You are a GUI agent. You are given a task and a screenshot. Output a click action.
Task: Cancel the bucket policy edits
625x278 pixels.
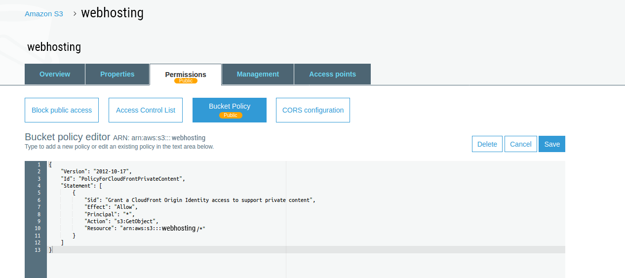(521, 144)
